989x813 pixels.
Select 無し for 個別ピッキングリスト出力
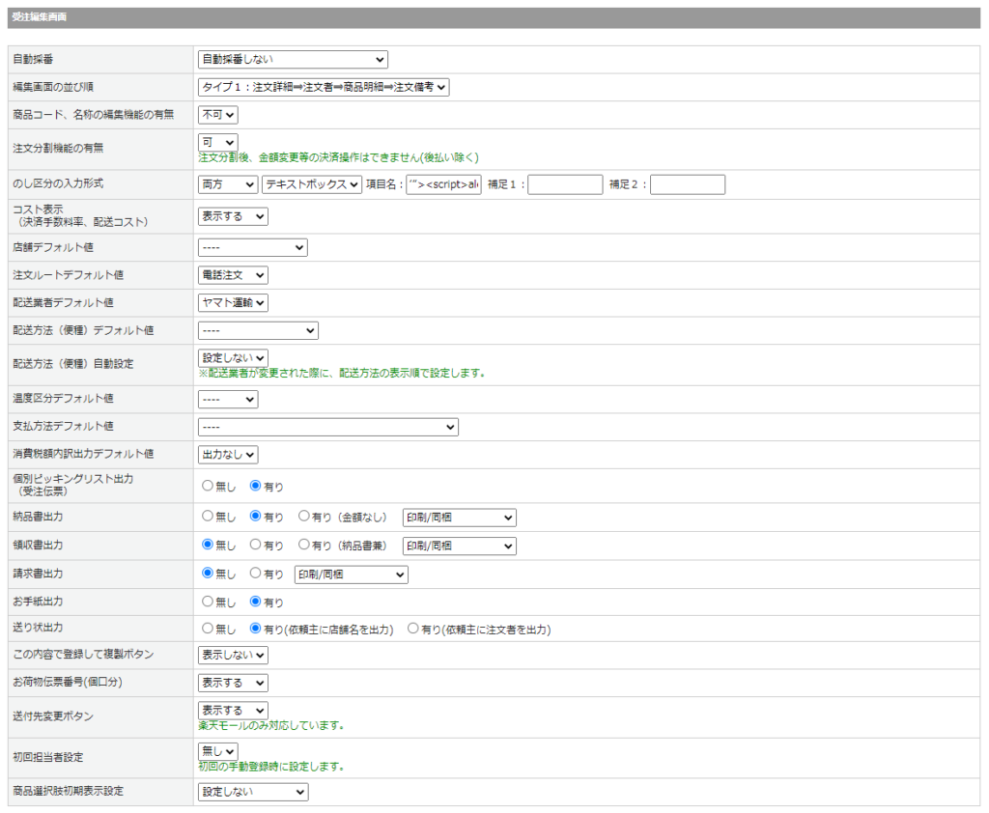208,486
